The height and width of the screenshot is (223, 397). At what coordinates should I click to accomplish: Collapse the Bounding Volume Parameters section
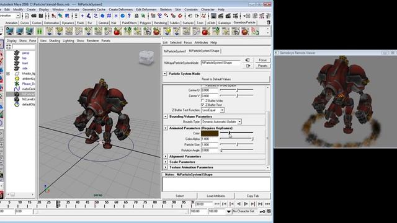(166, 116)
